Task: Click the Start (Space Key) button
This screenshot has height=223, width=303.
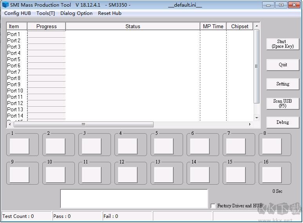Action: 283,44
